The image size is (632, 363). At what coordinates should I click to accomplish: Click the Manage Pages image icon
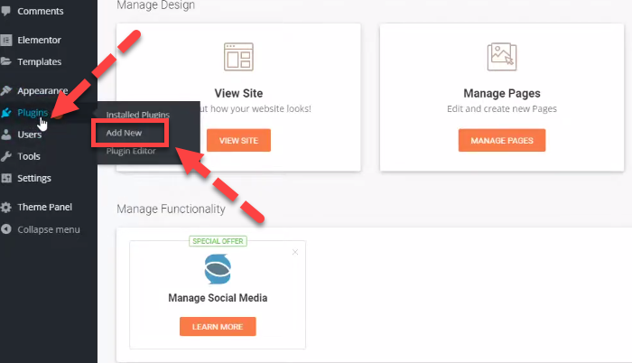point(502,57)
